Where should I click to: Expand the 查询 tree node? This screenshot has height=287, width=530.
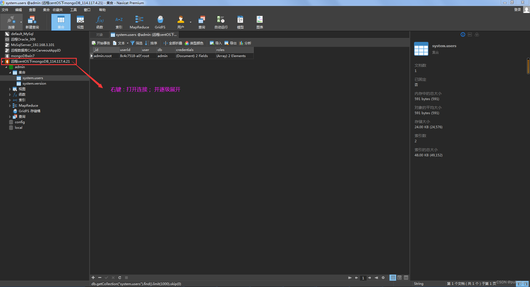click(10, 117)
